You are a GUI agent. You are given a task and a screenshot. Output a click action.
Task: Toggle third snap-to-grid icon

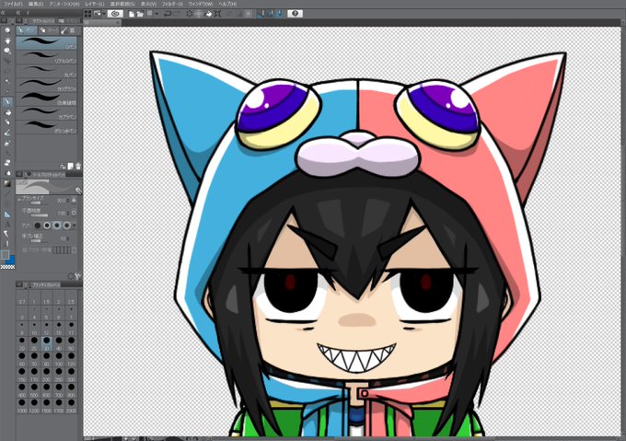[280, 14]
